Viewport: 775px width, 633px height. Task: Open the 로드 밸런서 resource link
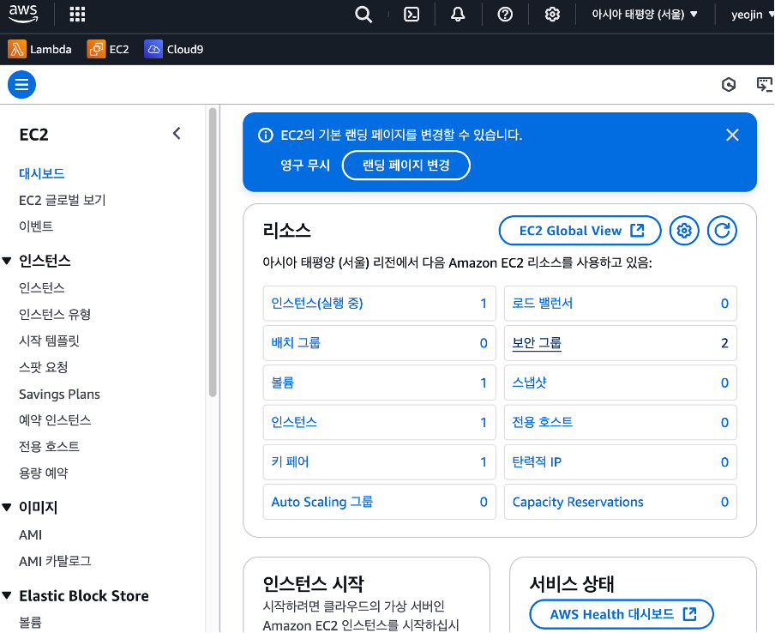point(542,303)
